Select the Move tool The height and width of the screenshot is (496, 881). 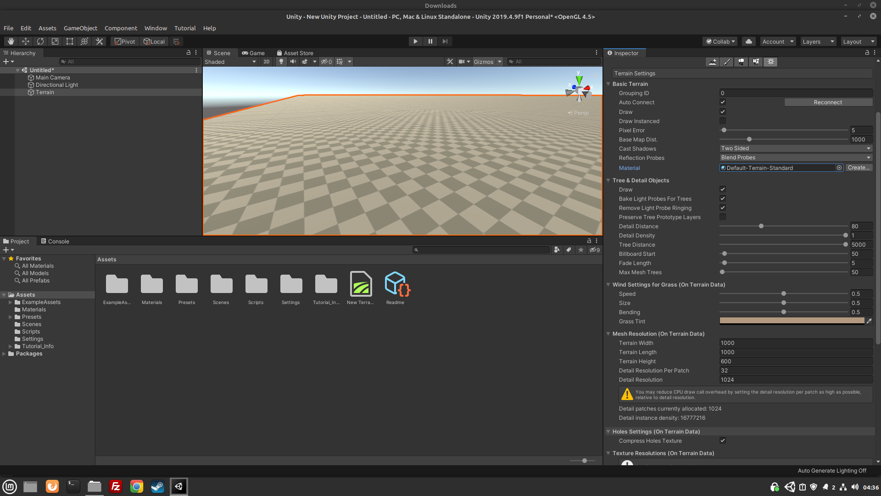click(x=26, y=41)
